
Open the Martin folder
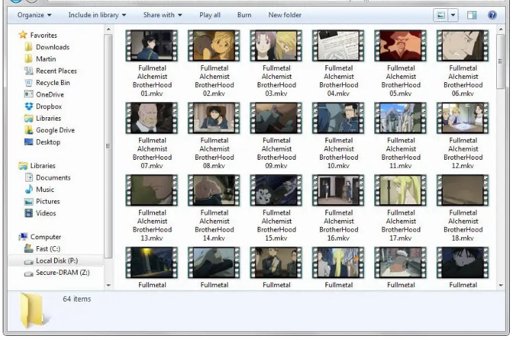coord(45,59)
